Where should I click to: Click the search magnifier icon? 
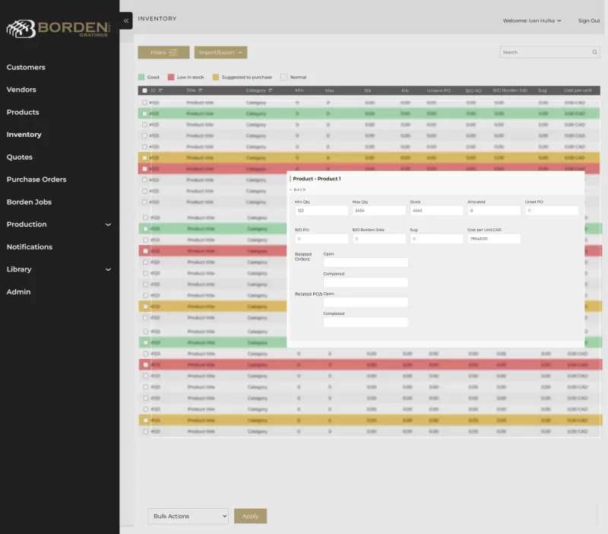(x=594, y=52)
